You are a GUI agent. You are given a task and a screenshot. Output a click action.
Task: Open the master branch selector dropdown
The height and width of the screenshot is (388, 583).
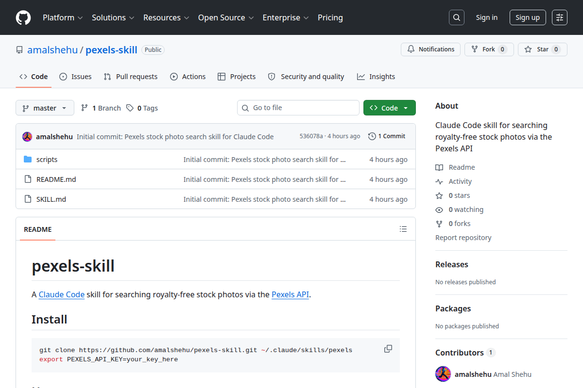click(x=45, y=108)
